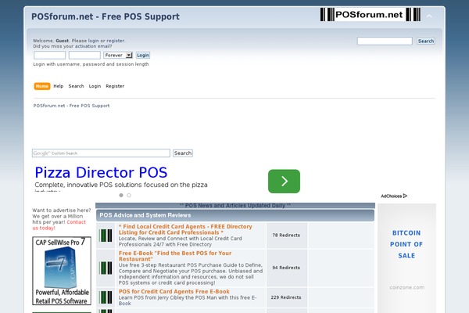Image resolution: width=469 pixels, height=313 pixels.
Task: Click 'Did you miss your activation email?' link
Action: point(73,46)
